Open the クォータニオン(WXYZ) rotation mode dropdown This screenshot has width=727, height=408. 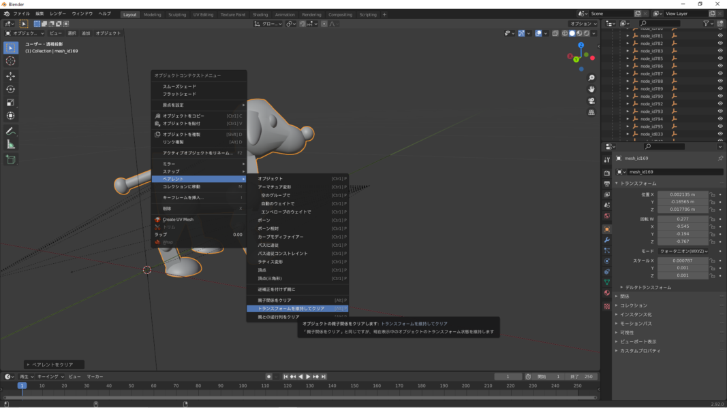[683, 251]
